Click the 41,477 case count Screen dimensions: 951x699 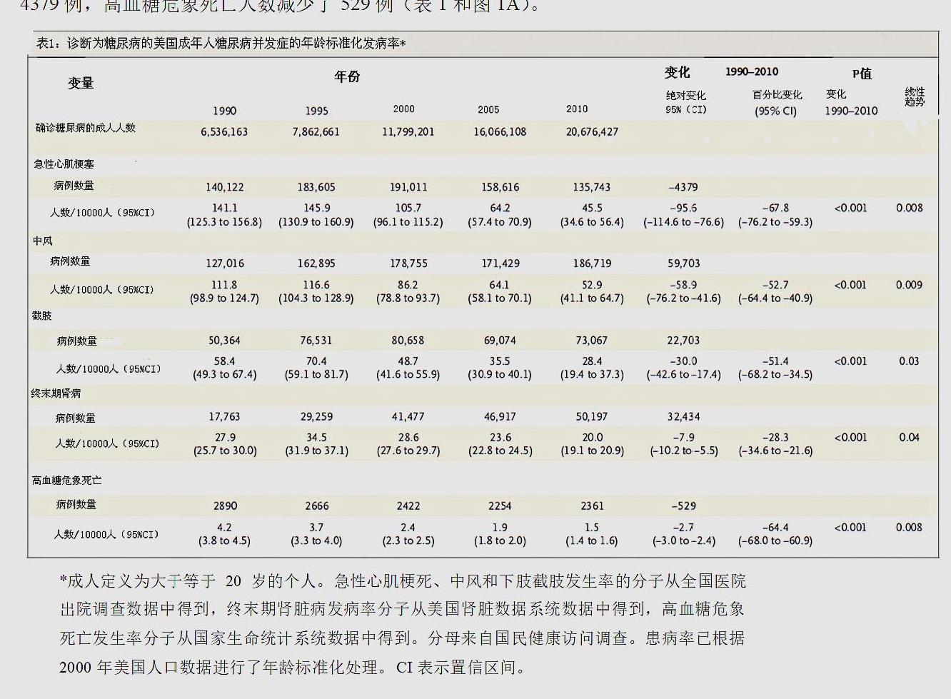click(x=408, y=416)
